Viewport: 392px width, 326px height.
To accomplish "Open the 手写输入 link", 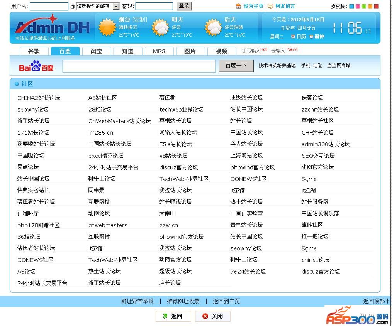I will [x=251, y=51].
